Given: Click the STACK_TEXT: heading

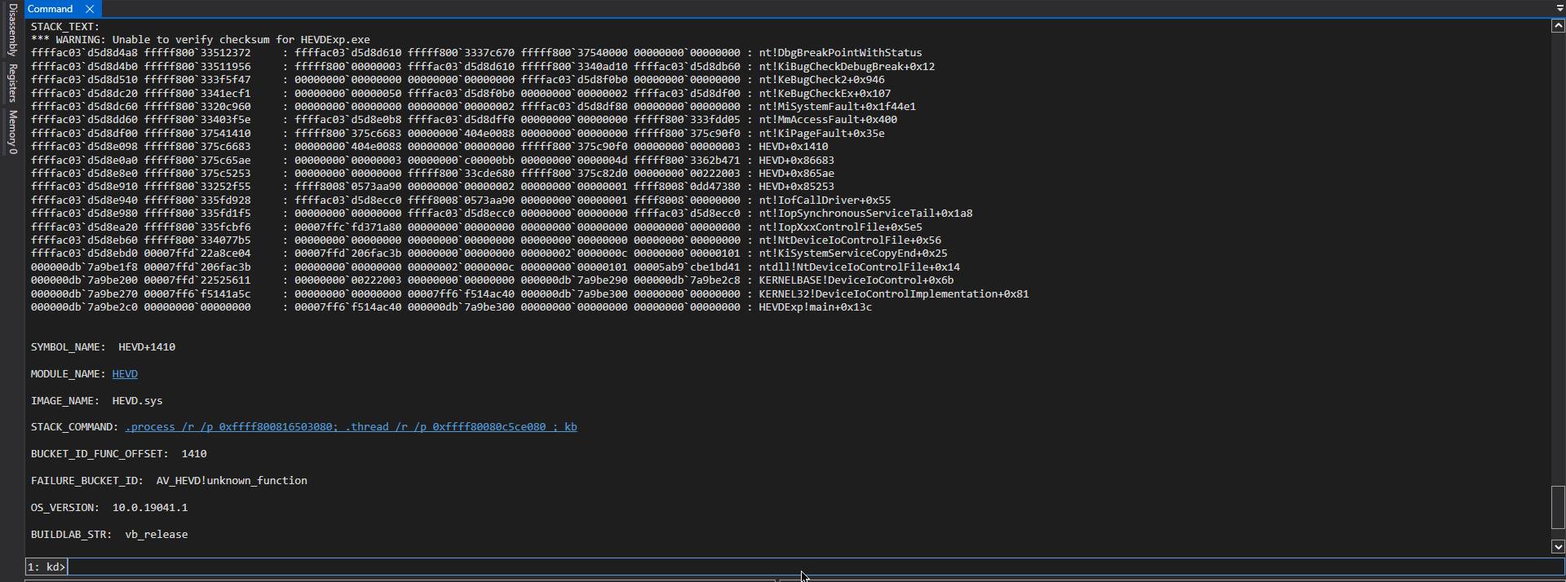Looking at the screenshot, I should pos(65,27).
